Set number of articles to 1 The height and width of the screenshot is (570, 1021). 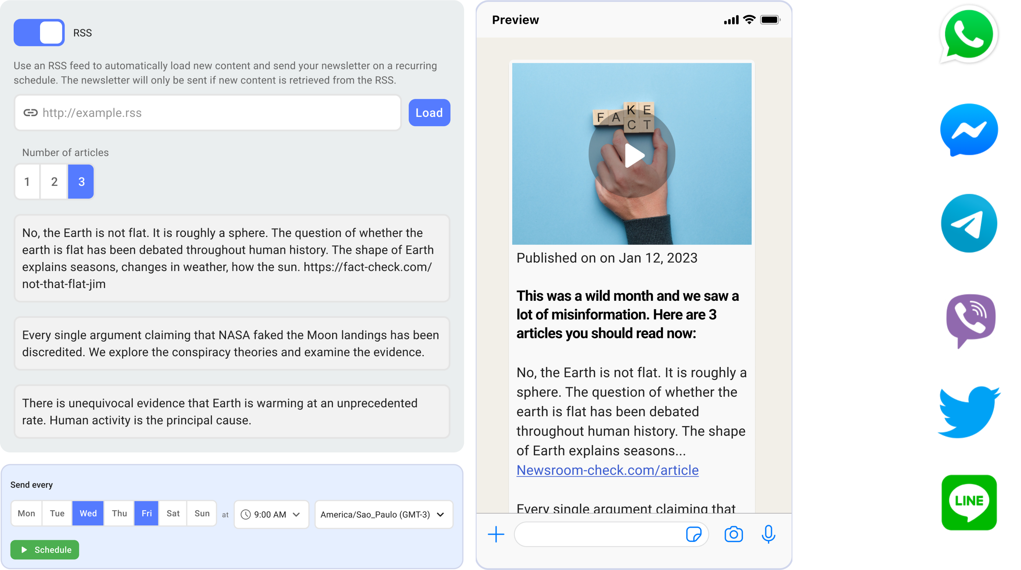27,182
